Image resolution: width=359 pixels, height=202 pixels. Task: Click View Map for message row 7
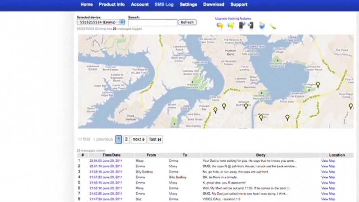click(328, 194)
